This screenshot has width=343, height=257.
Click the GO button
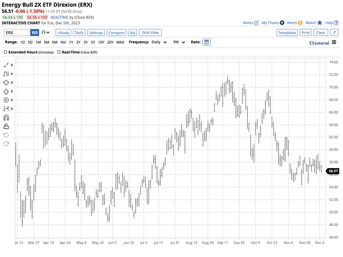click(34, 33)
